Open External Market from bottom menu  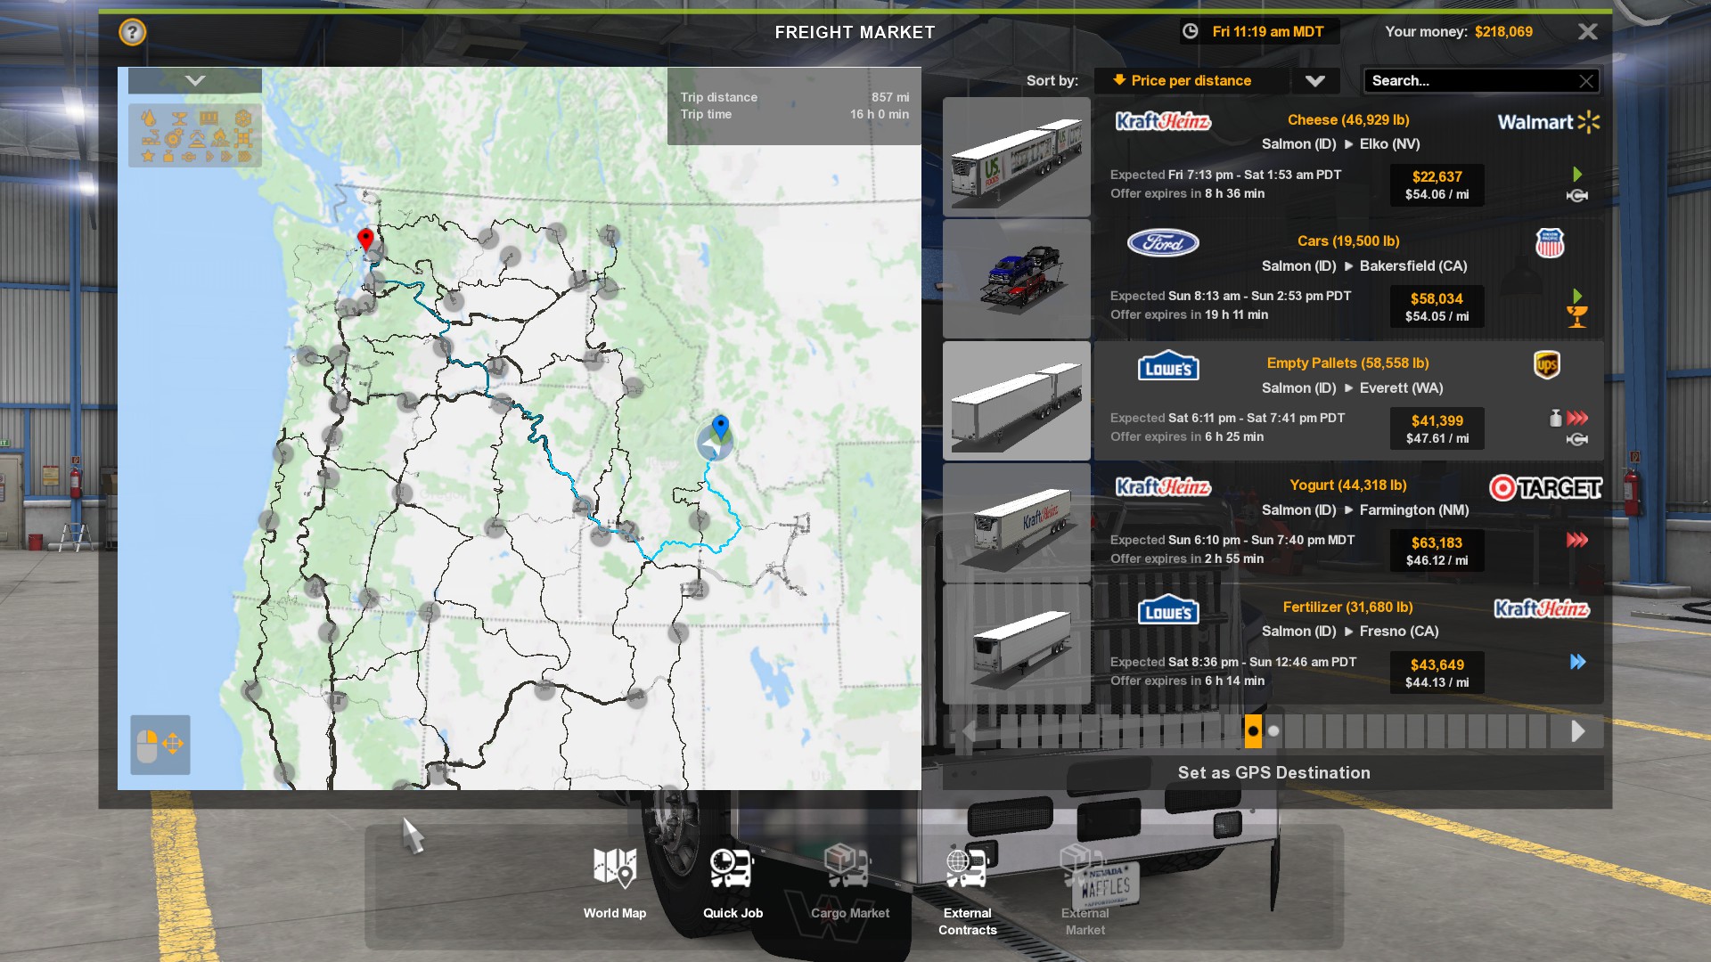(x=1085, y=889)
